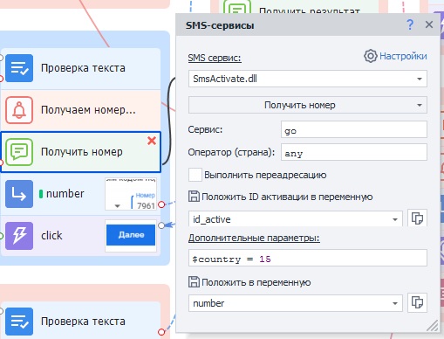Select the click action label
This screenshot has height=339, width=444.
pos(51,236)
